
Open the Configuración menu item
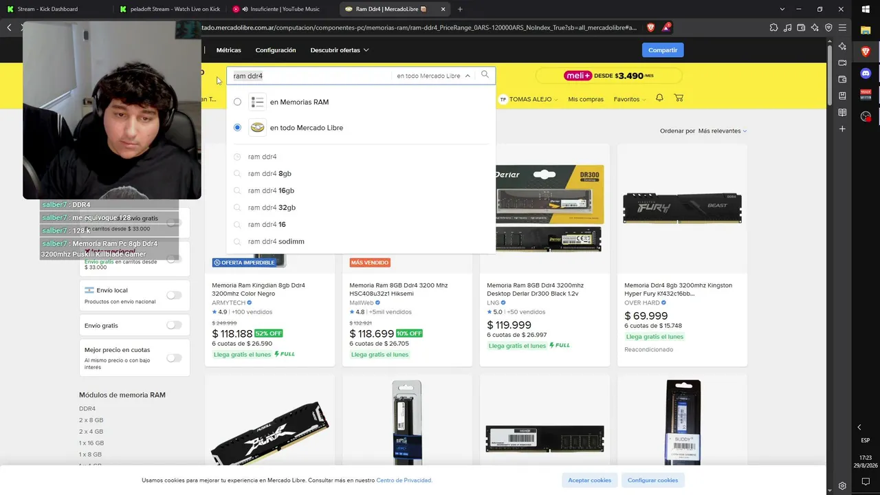point(276,50)
